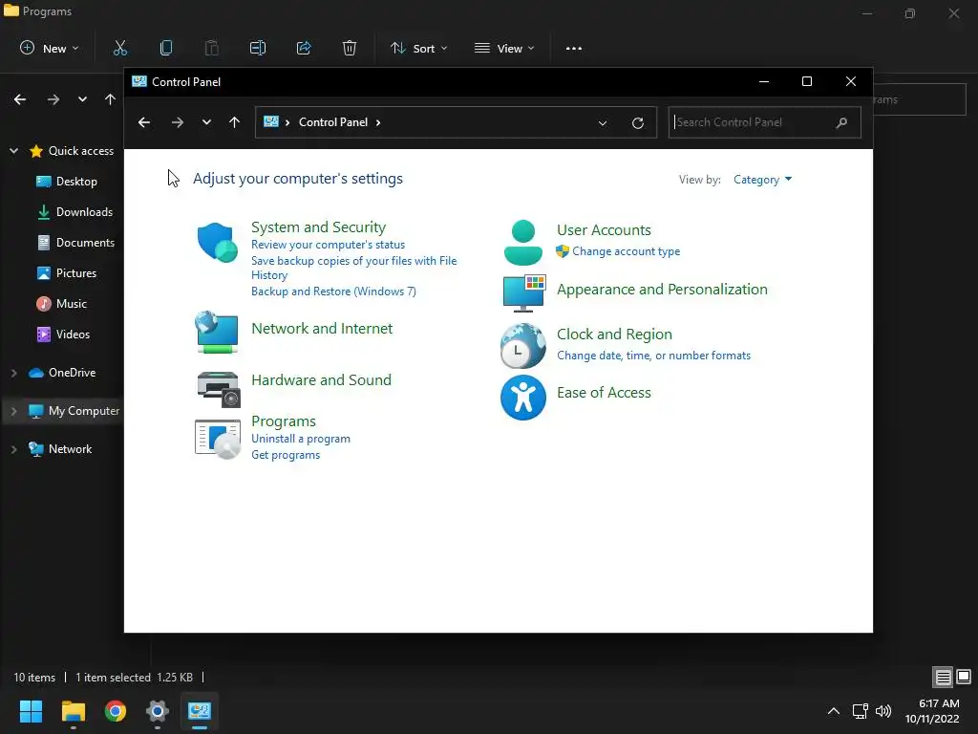Click Cut icon in File Explorer toolbar
Image resolution: width=978 pixels, height=734 pixels.
(120, 48)
